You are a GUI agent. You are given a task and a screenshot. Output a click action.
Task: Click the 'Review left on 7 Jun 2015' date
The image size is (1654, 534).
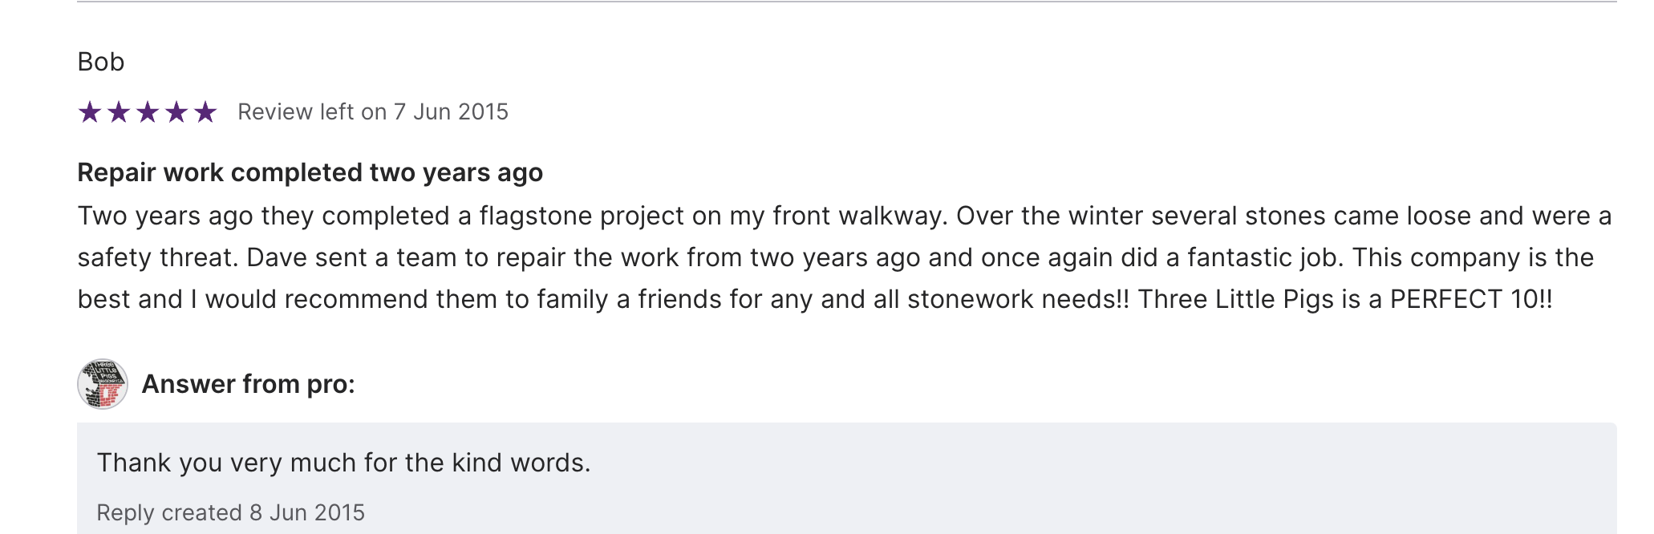[373, 112]
